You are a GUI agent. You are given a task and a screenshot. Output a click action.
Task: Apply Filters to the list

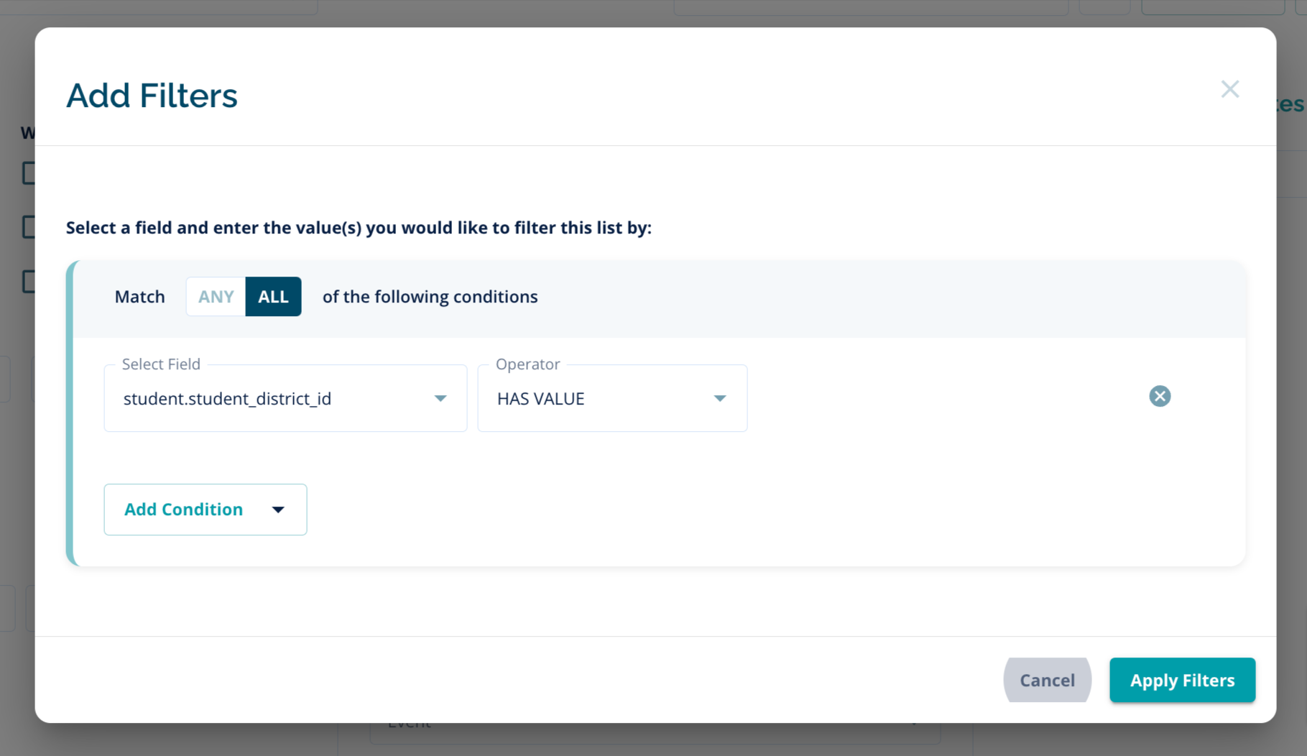pos(1181,680)
